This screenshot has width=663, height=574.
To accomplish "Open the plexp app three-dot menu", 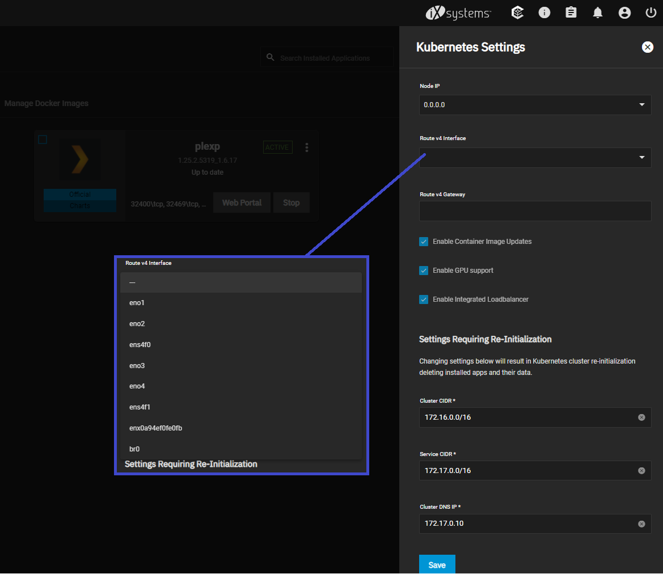I will pyautogui.click(x=307, y=147).
